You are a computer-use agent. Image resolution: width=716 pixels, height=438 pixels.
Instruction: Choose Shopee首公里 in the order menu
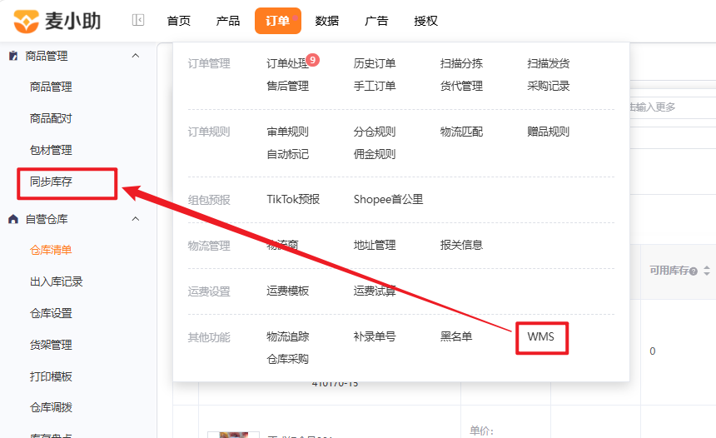click(388, 200)
